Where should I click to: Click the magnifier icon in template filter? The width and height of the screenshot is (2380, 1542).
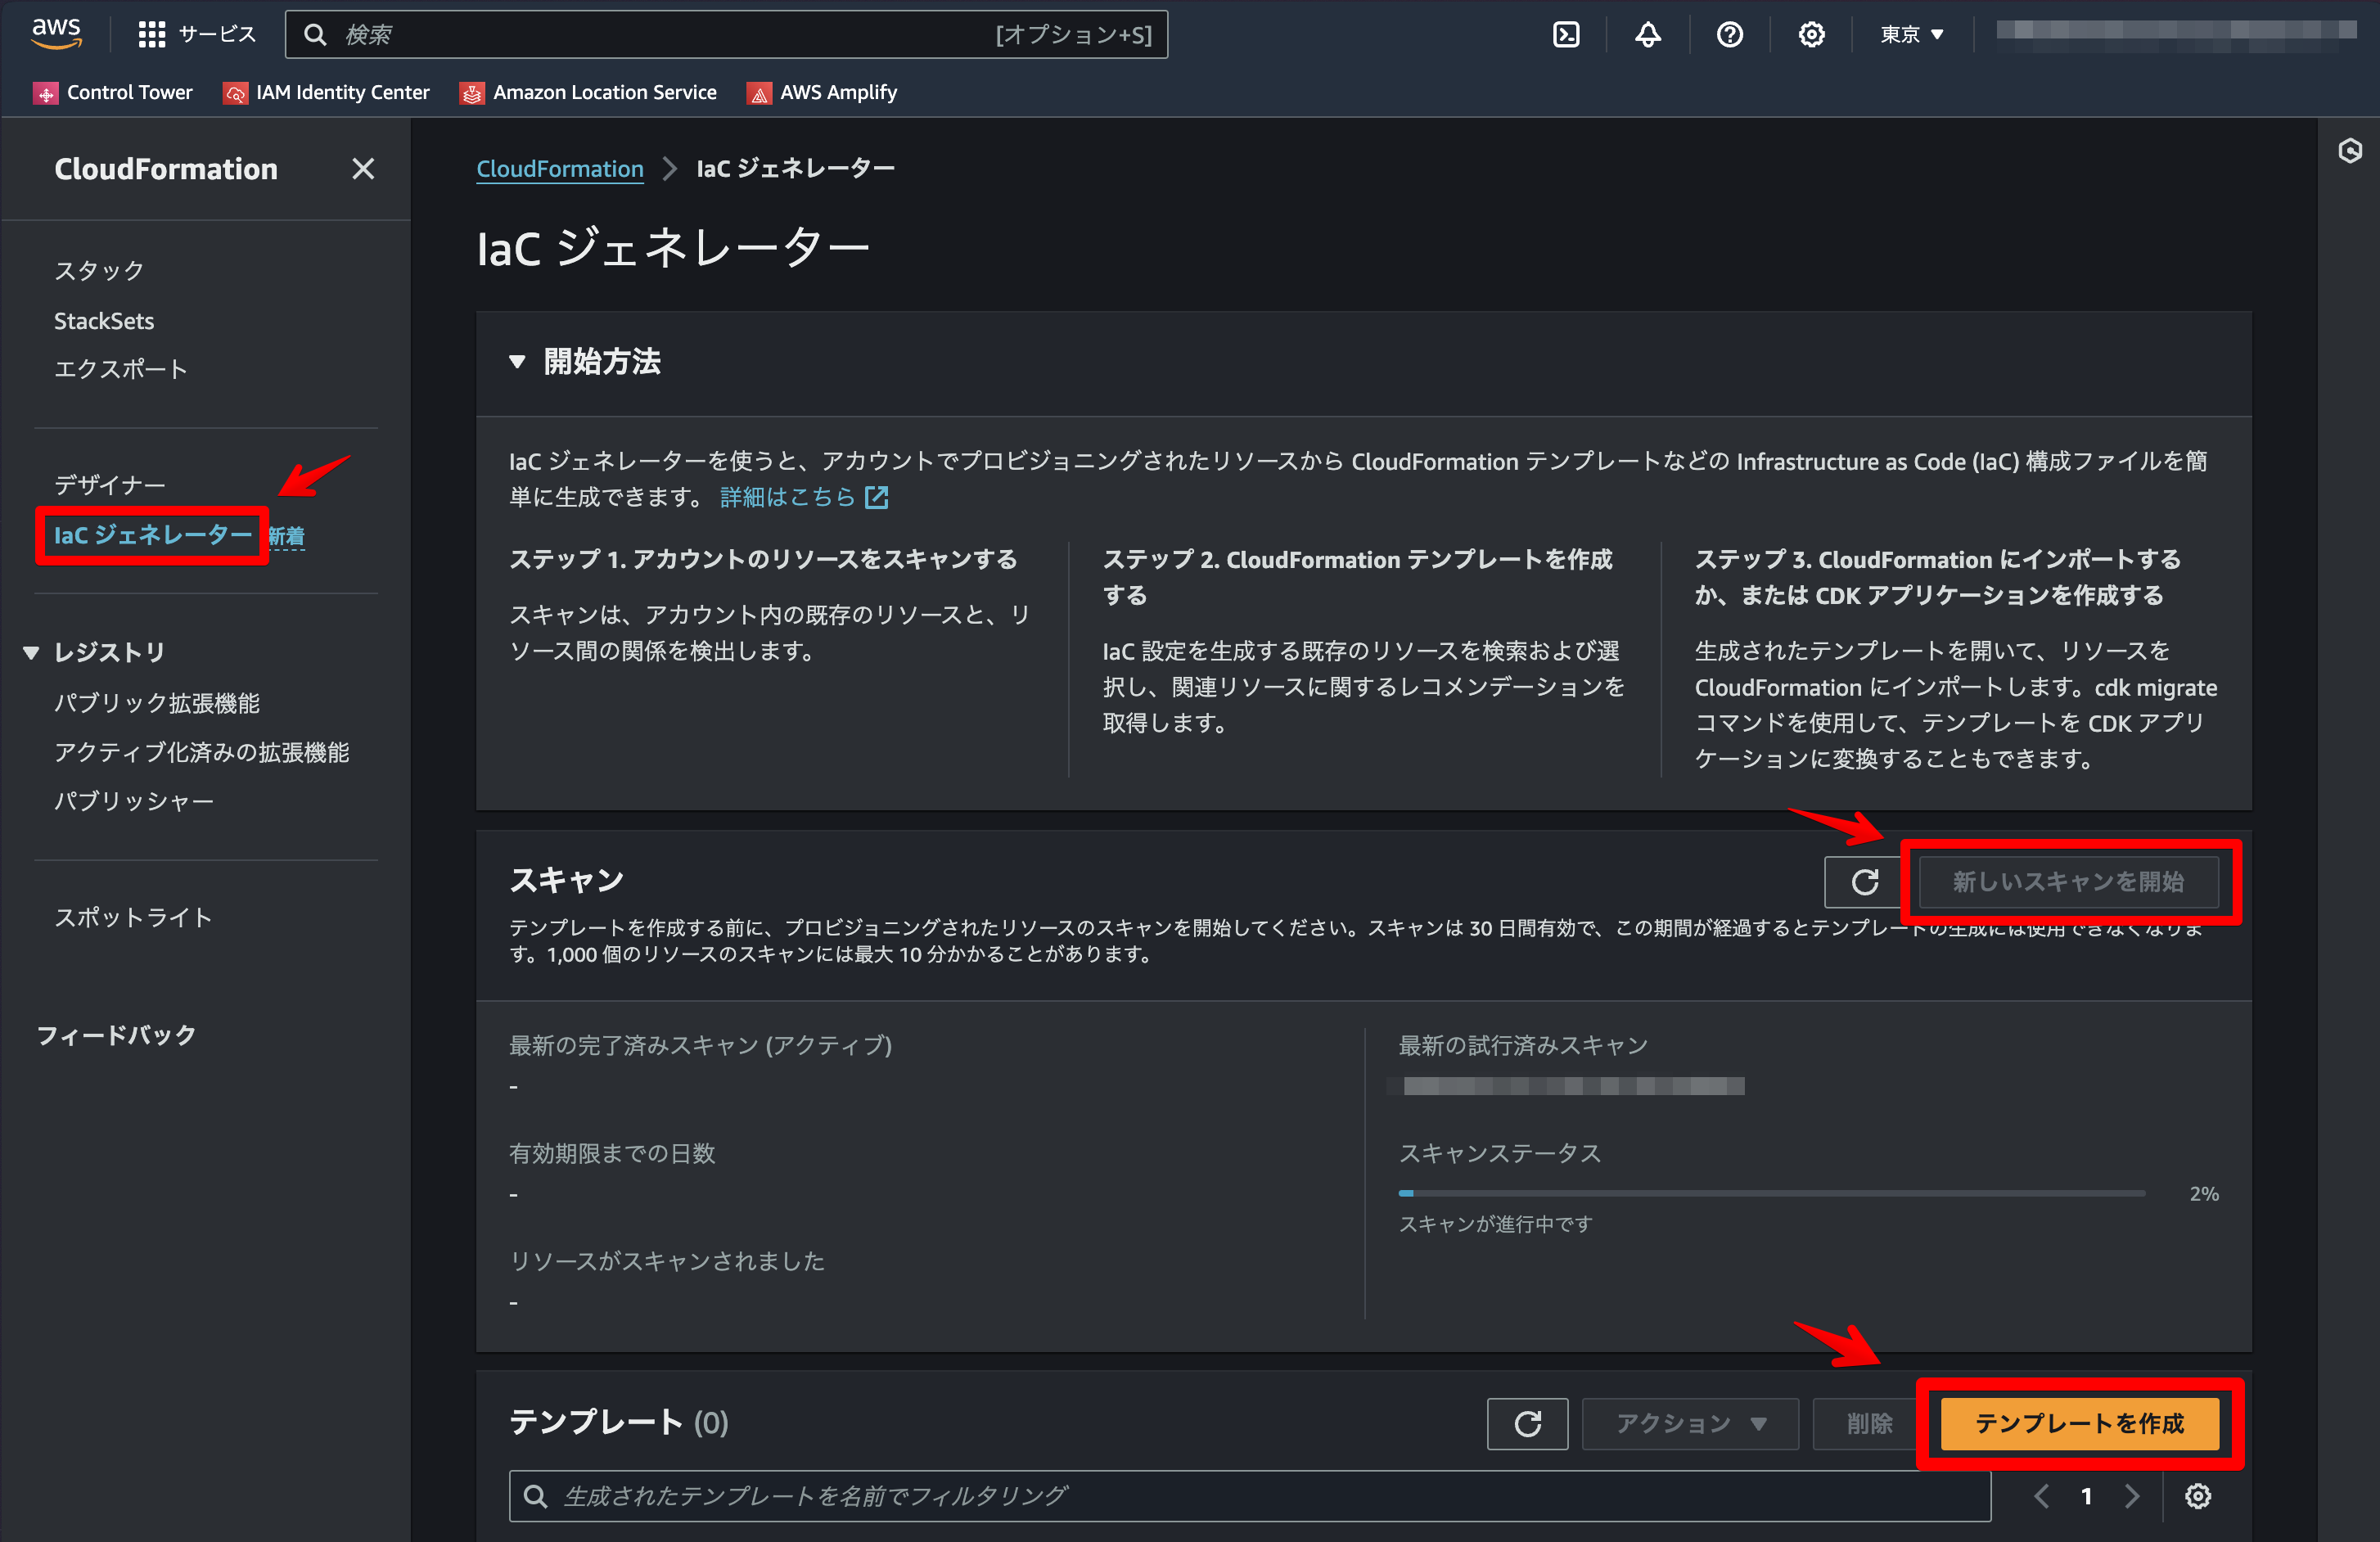point(536,1496)
